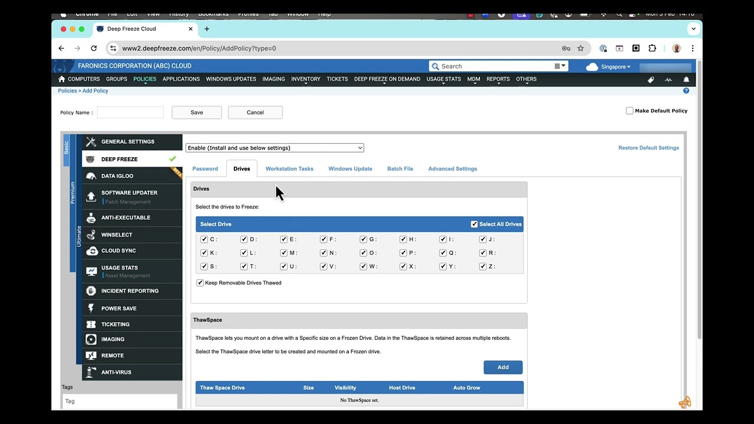Click the tags icon in dark bar
Image resolution: width=754 pixels, height=424 pixels.
click(651, 79)
